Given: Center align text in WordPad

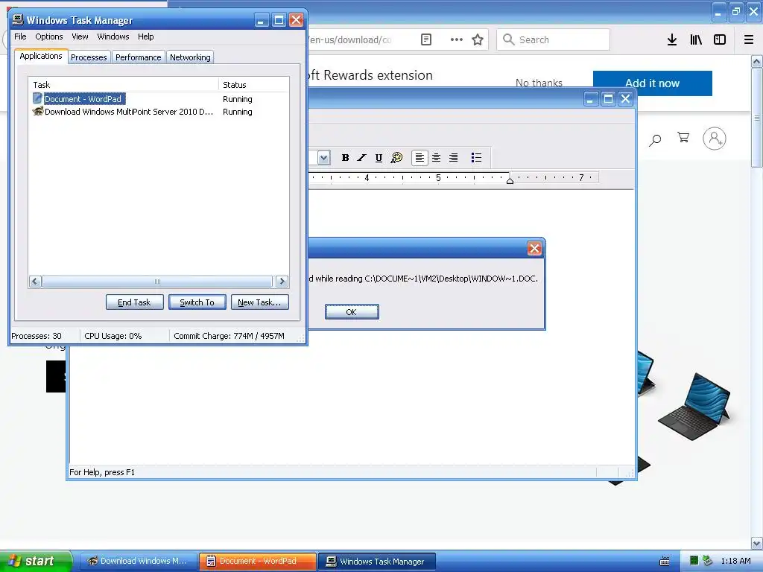Looking at the screenshot, I should coord(437,158).
